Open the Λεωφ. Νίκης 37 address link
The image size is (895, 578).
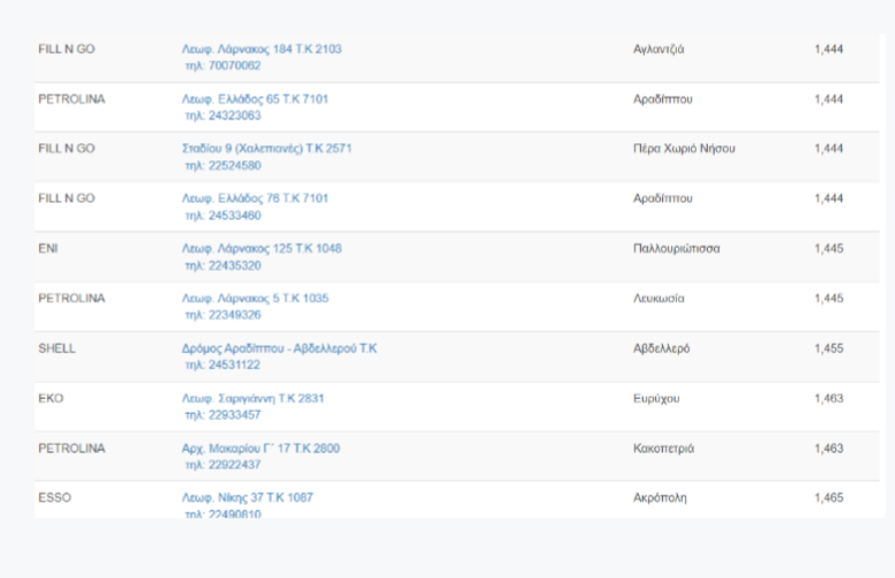click(247, 496)
